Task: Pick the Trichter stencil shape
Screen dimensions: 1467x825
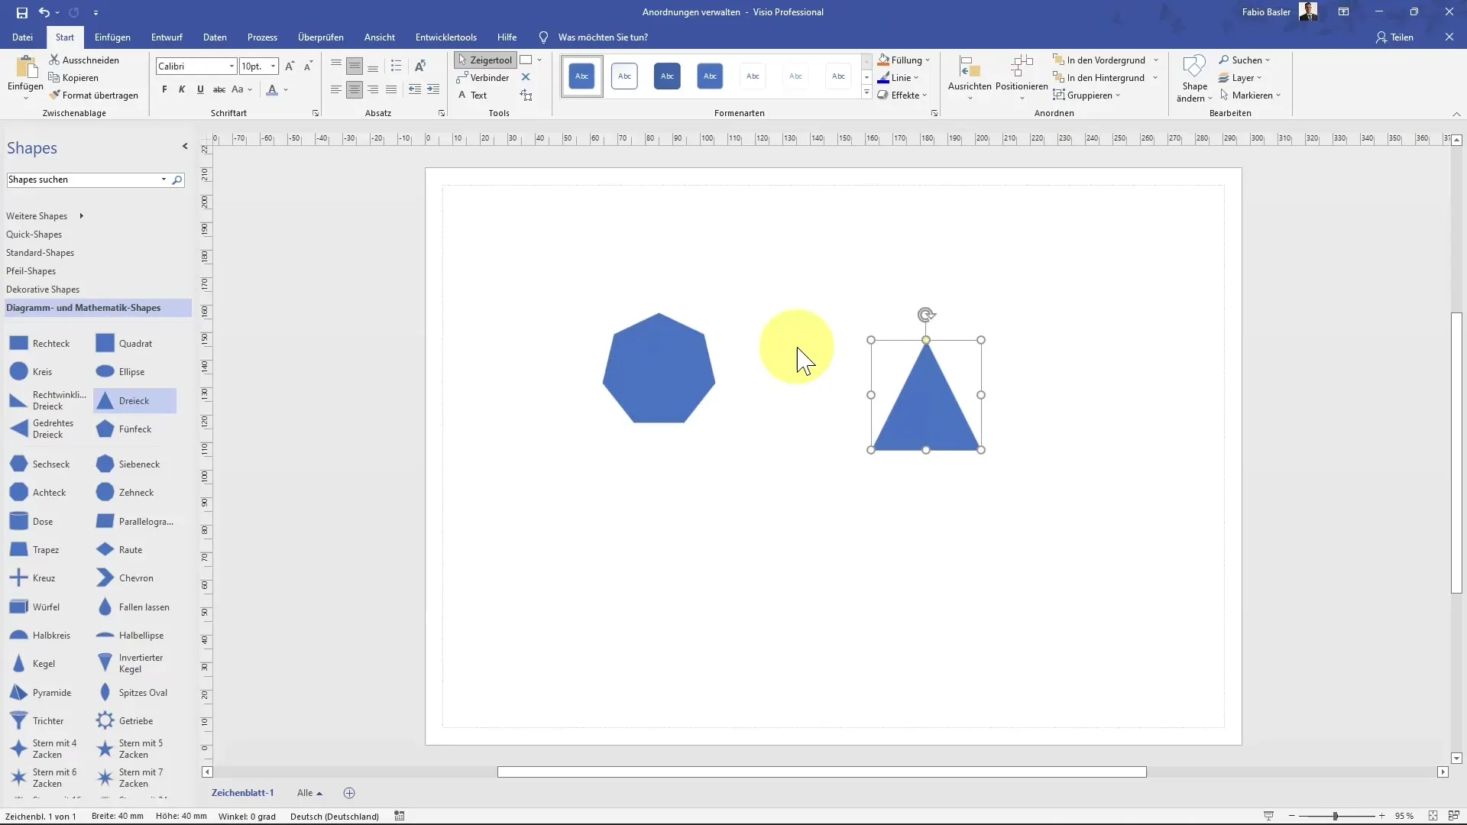Action: (37, 721)
